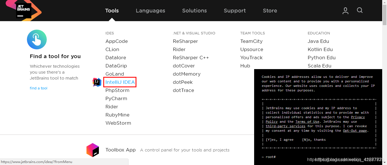The width and height of the screenshot is (387, 165).
Task: Open Upsource link
Action: [x=252, y=49]
